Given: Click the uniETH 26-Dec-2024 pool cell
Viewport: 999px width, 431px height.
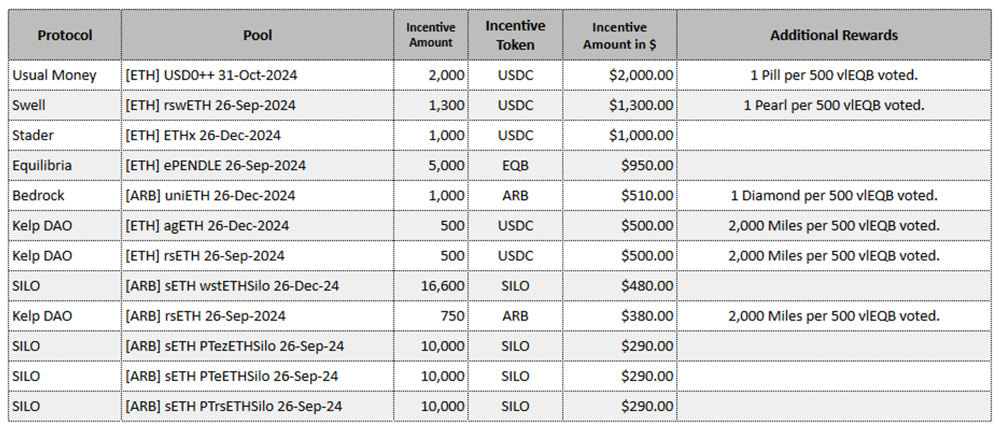Looking at the screenshot, I should [210, 196].
